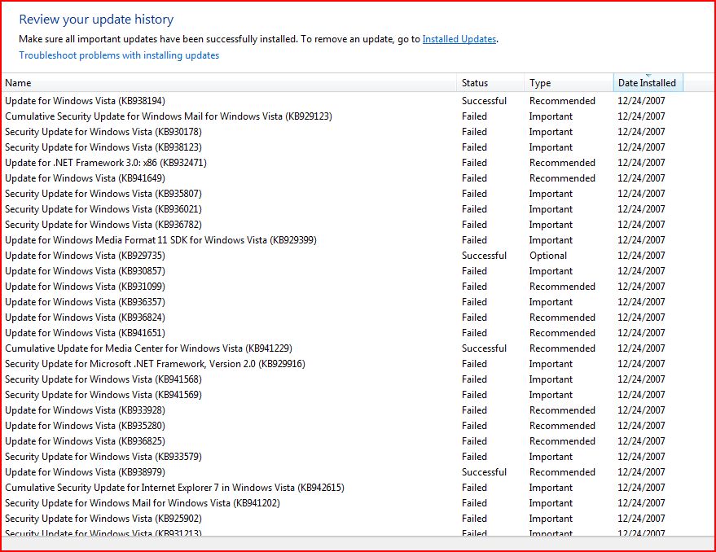Image resolution: width=716 pixels, height=552 pixels.
Task: Click the Failed status of KB942615
Action: click(x=474, y=488)
